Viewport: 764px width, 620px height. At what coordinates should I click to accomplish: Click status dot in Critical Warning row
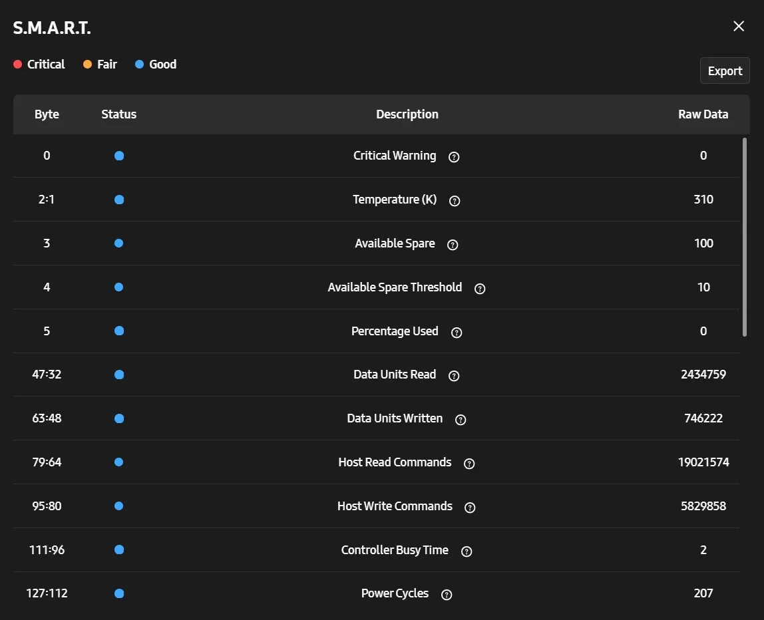click(119, 156)
